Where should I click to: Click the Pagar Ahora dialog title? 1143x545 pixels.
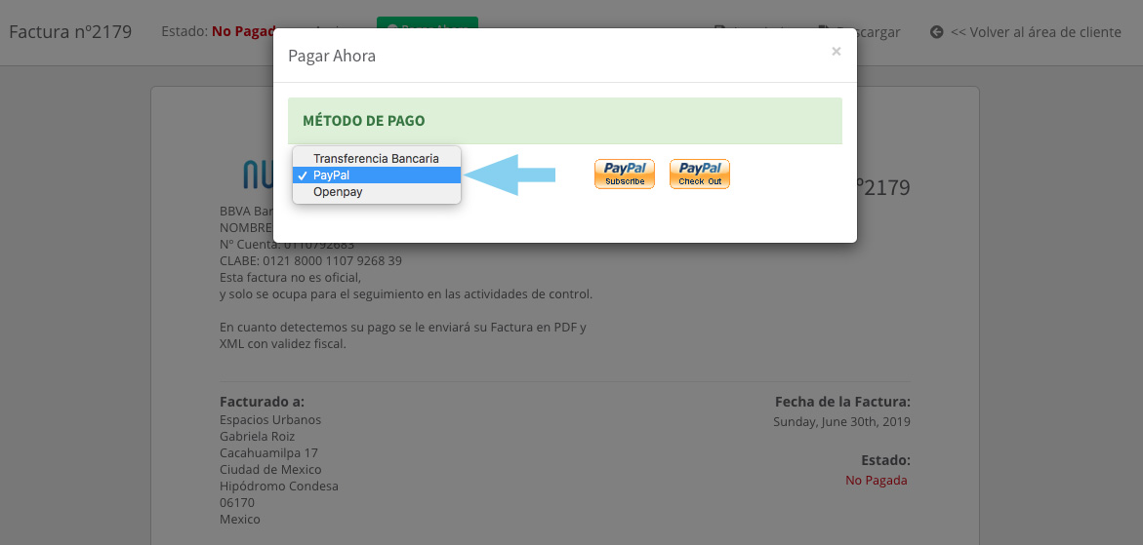(x=332, y=56)
